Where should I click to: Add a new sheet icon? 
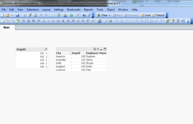tap(2, 21)
